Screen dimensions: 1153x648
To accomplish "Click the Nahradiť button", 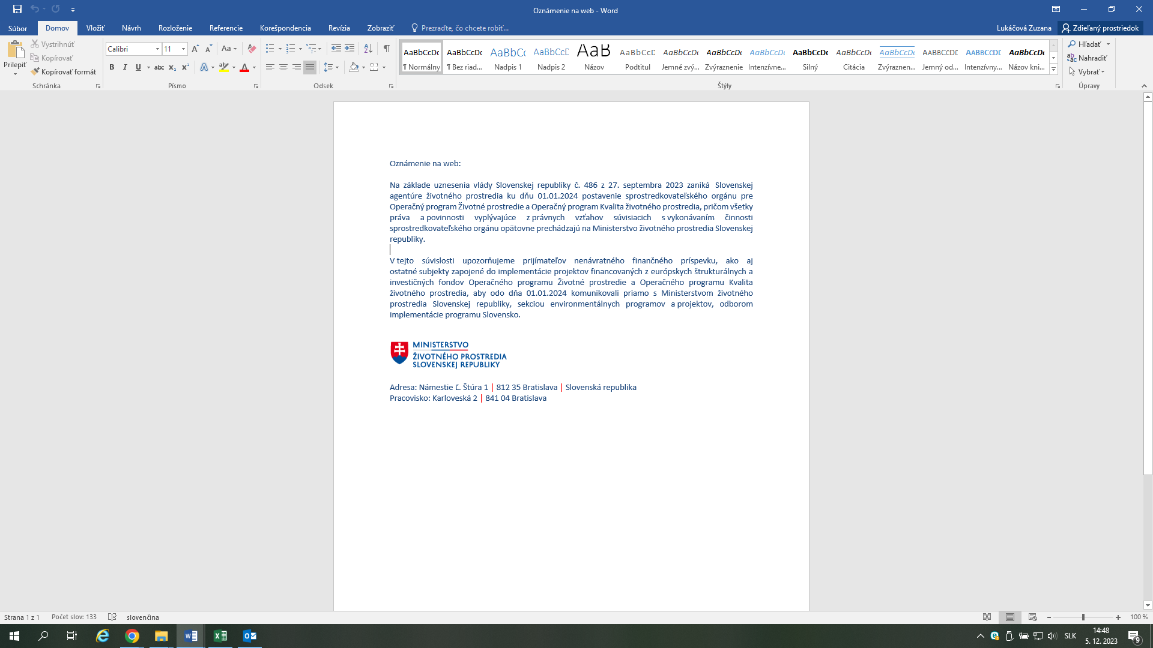I will 1087,58.
